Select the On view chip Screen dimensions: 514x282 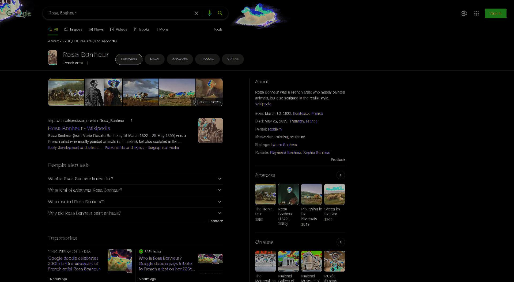pos(207,59)
